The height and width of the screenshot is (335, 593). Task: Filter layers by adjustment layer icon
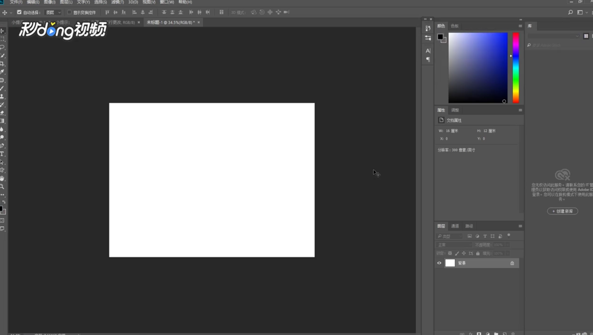(x=477, y=236)
